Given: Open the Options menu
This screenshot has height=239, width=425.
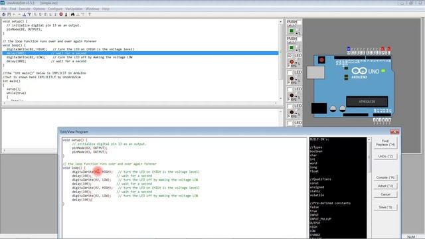Looking at the screenshot, I should click(x=39, y=9).
